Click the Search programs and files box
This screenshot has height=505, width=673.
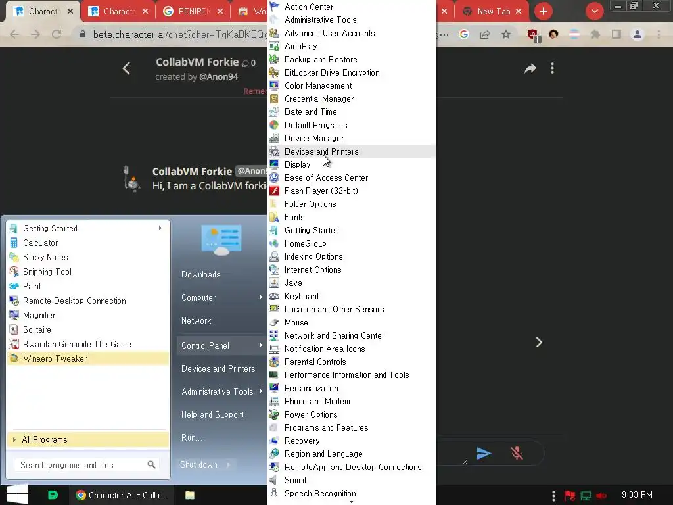87,465
